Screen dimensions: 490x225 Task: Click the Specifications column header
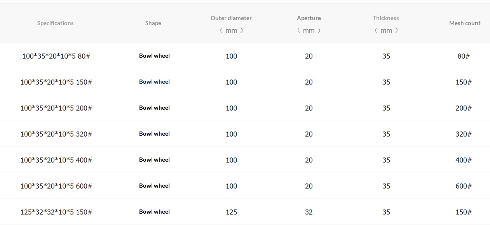[55, 23]
